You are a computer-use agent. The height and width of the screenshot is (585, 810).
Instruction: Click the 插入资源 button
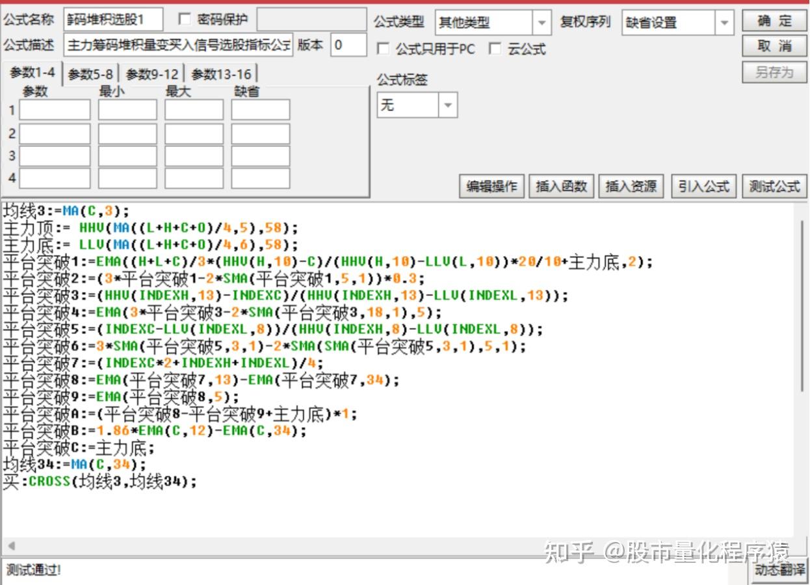click(x=631, y=187)
